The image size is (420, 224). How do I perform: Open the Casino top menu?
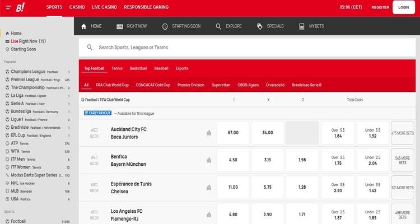tap(77, 7)
